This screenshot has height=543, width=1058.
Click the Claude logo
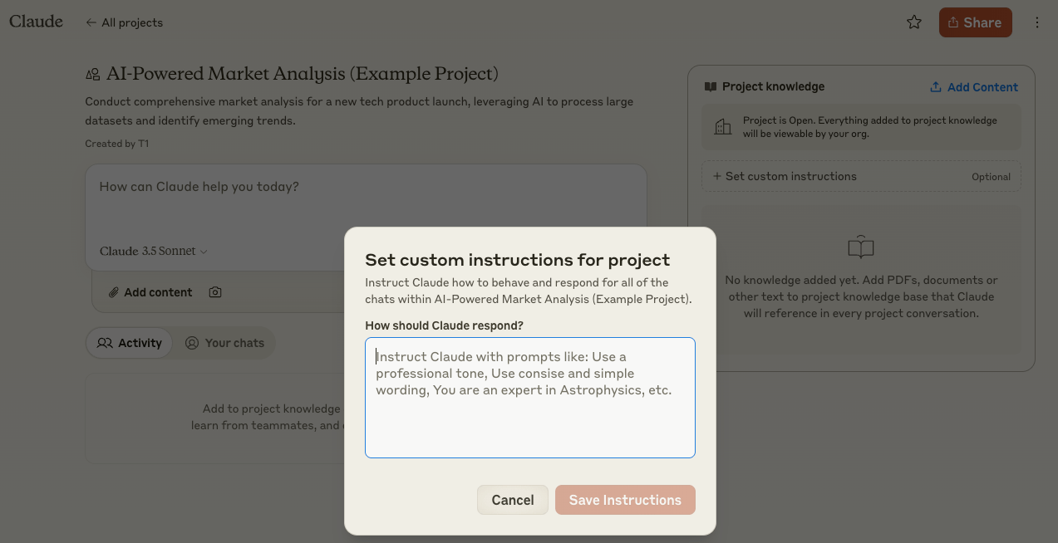click(x=36, y=22)
